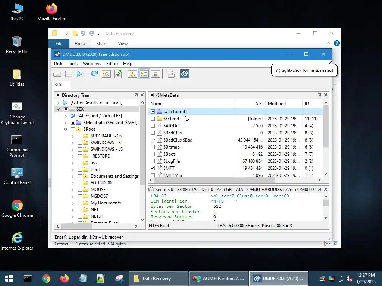This screenshot has height=286, width=382.
Task: Click the Data Recovery help question icon
Action: click(337, 43)
